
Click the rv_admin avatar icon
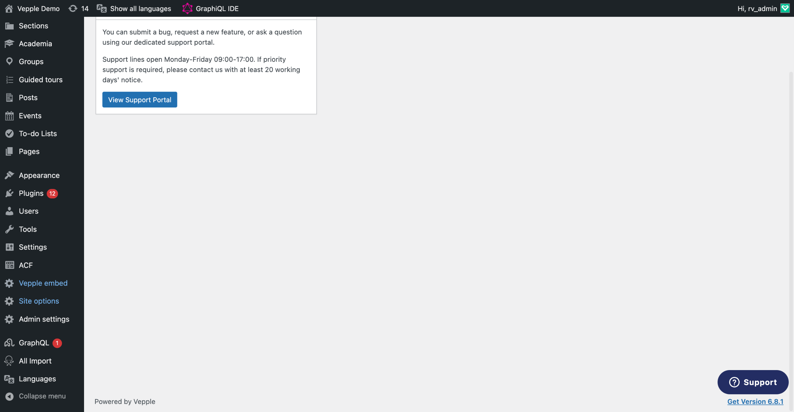785,8
